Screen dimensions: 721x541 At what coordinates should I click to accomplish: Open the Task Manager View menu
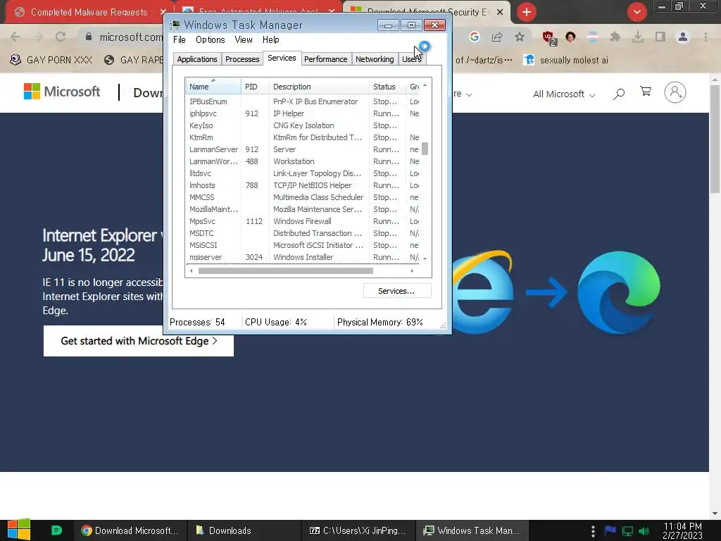pos(244,40)
